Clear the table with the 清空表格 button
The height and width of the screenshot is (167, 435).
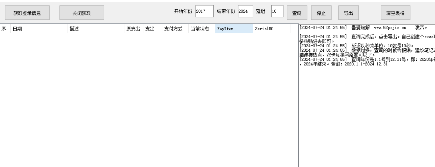point(395,13)
